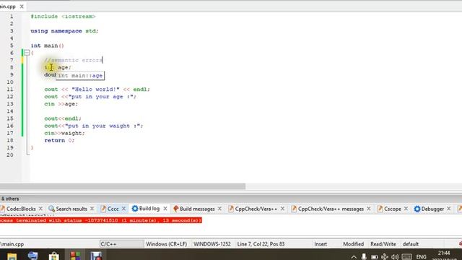Click the microphone tray icon

(x=364, y=256)
